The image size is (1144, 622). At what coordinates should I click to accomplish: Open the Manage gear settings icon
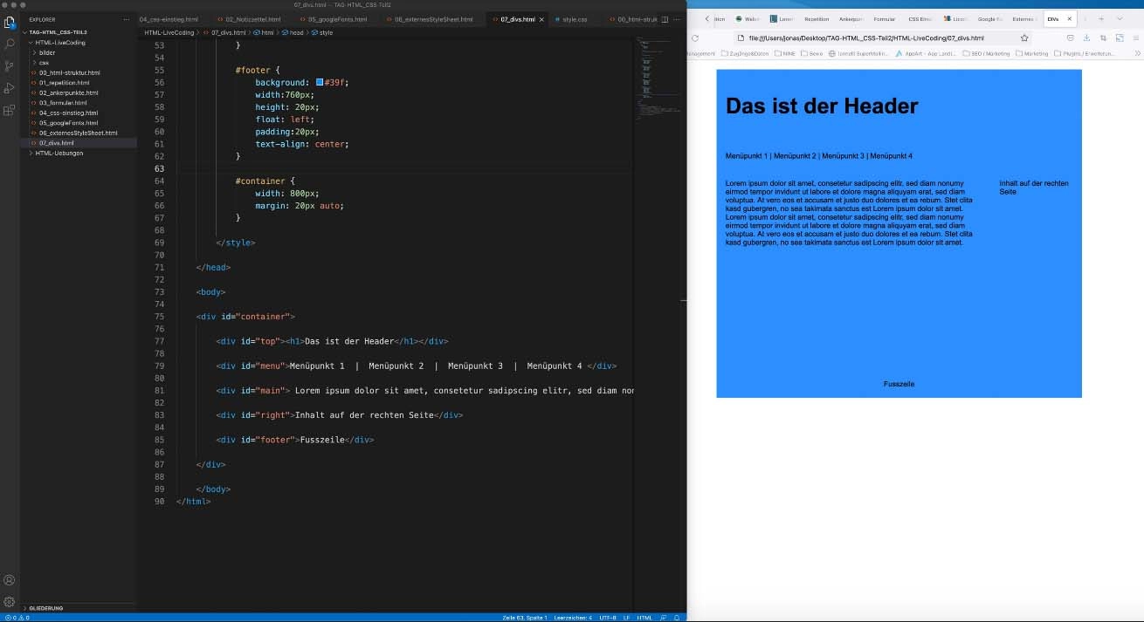[x=10, y=602]
